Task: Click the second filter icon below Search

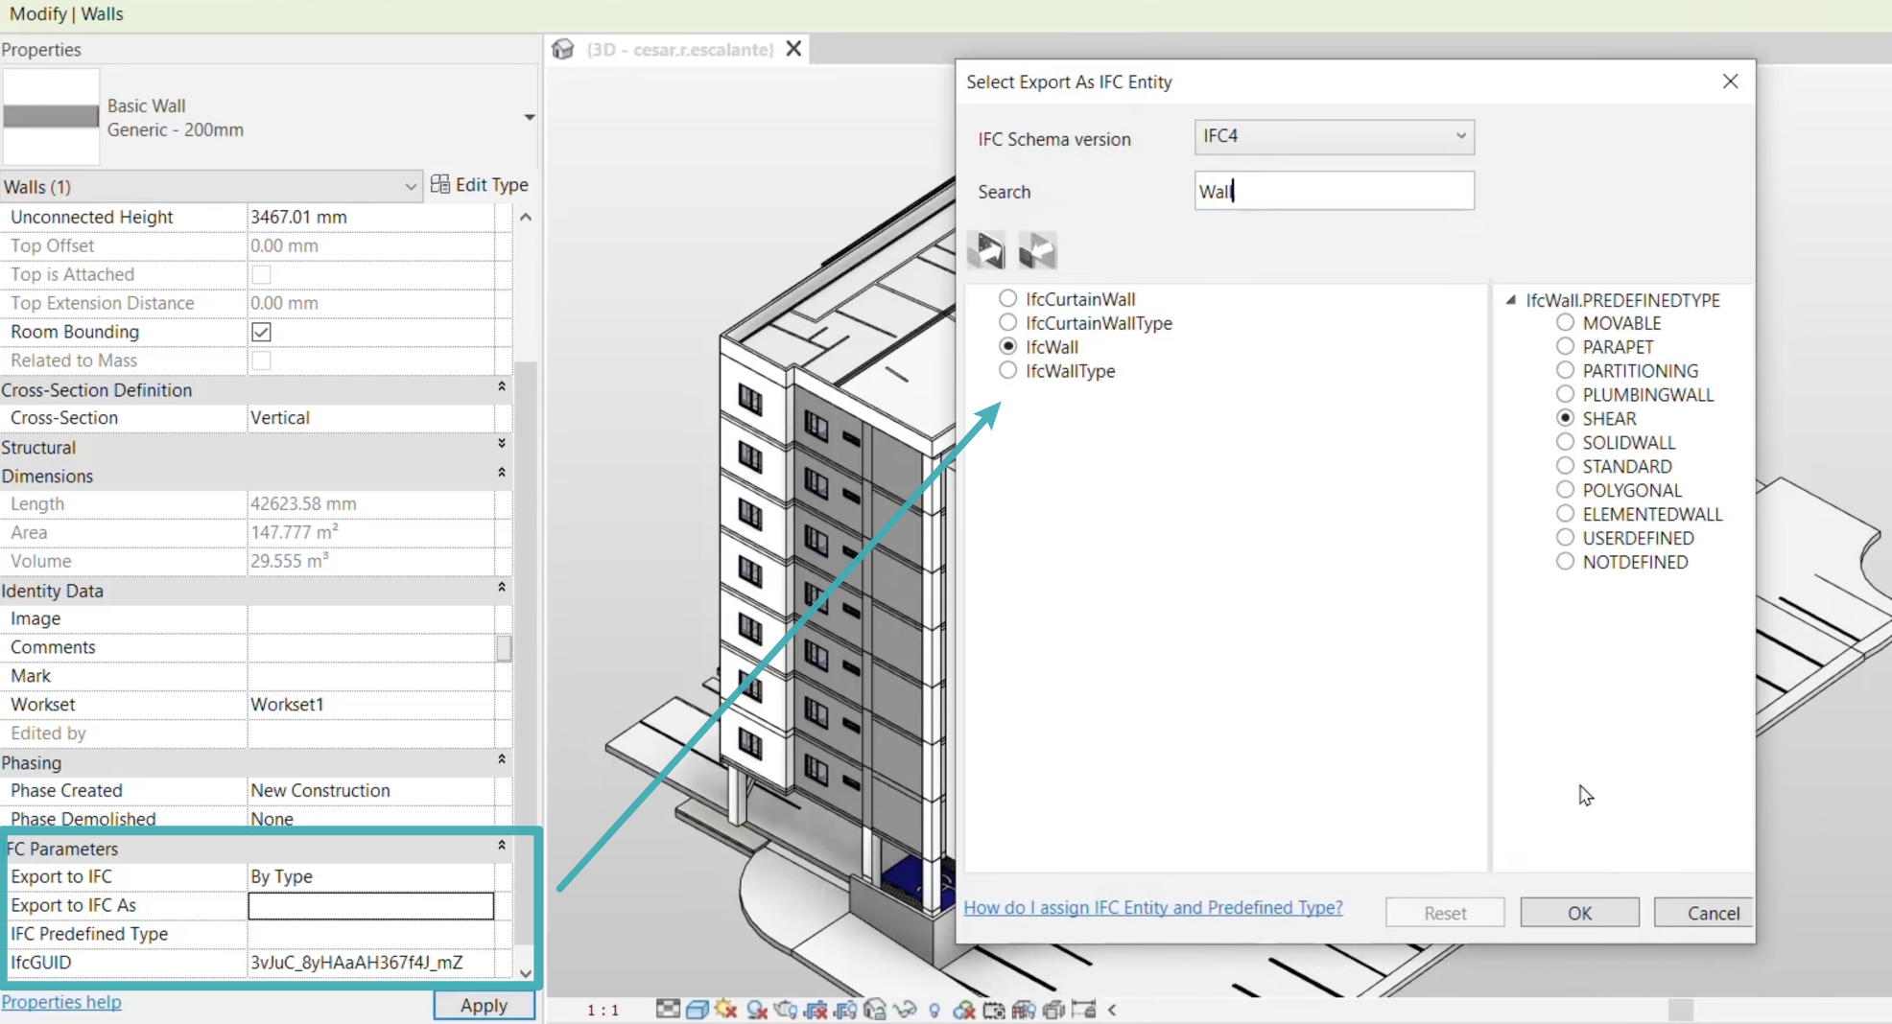Action: pos(1037,251)
